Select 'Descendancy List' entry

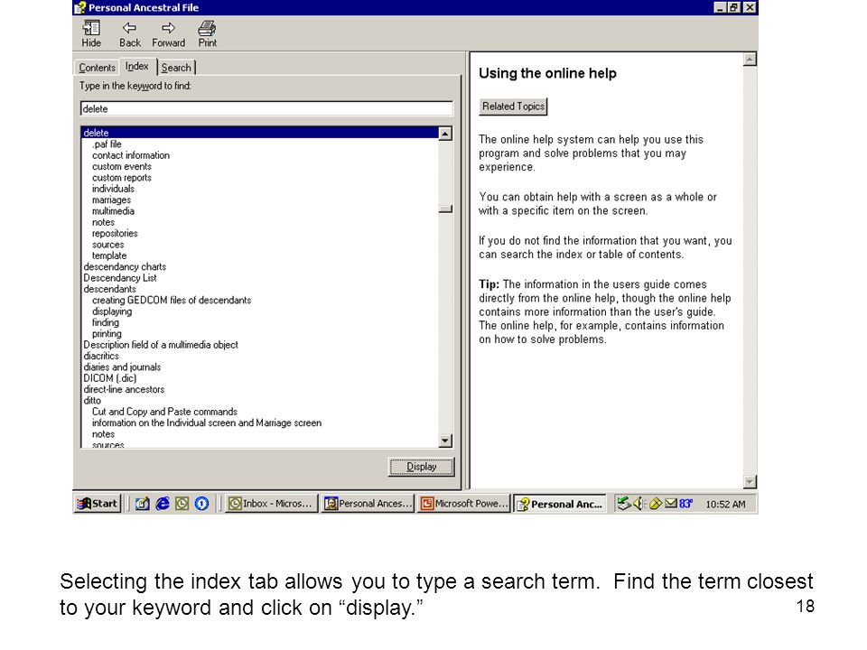(120, 278)
